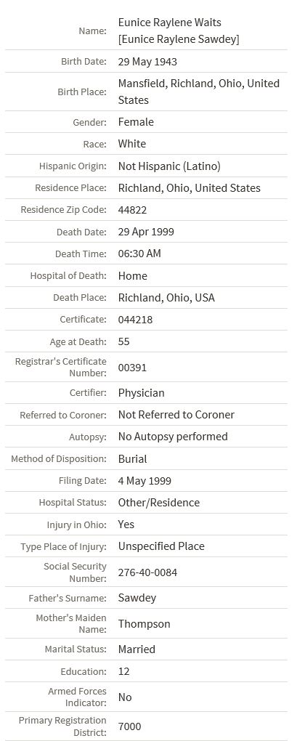Select certificate number 044218
The width and height of the screenshot is (297, 741).
(x=135, y=320)
